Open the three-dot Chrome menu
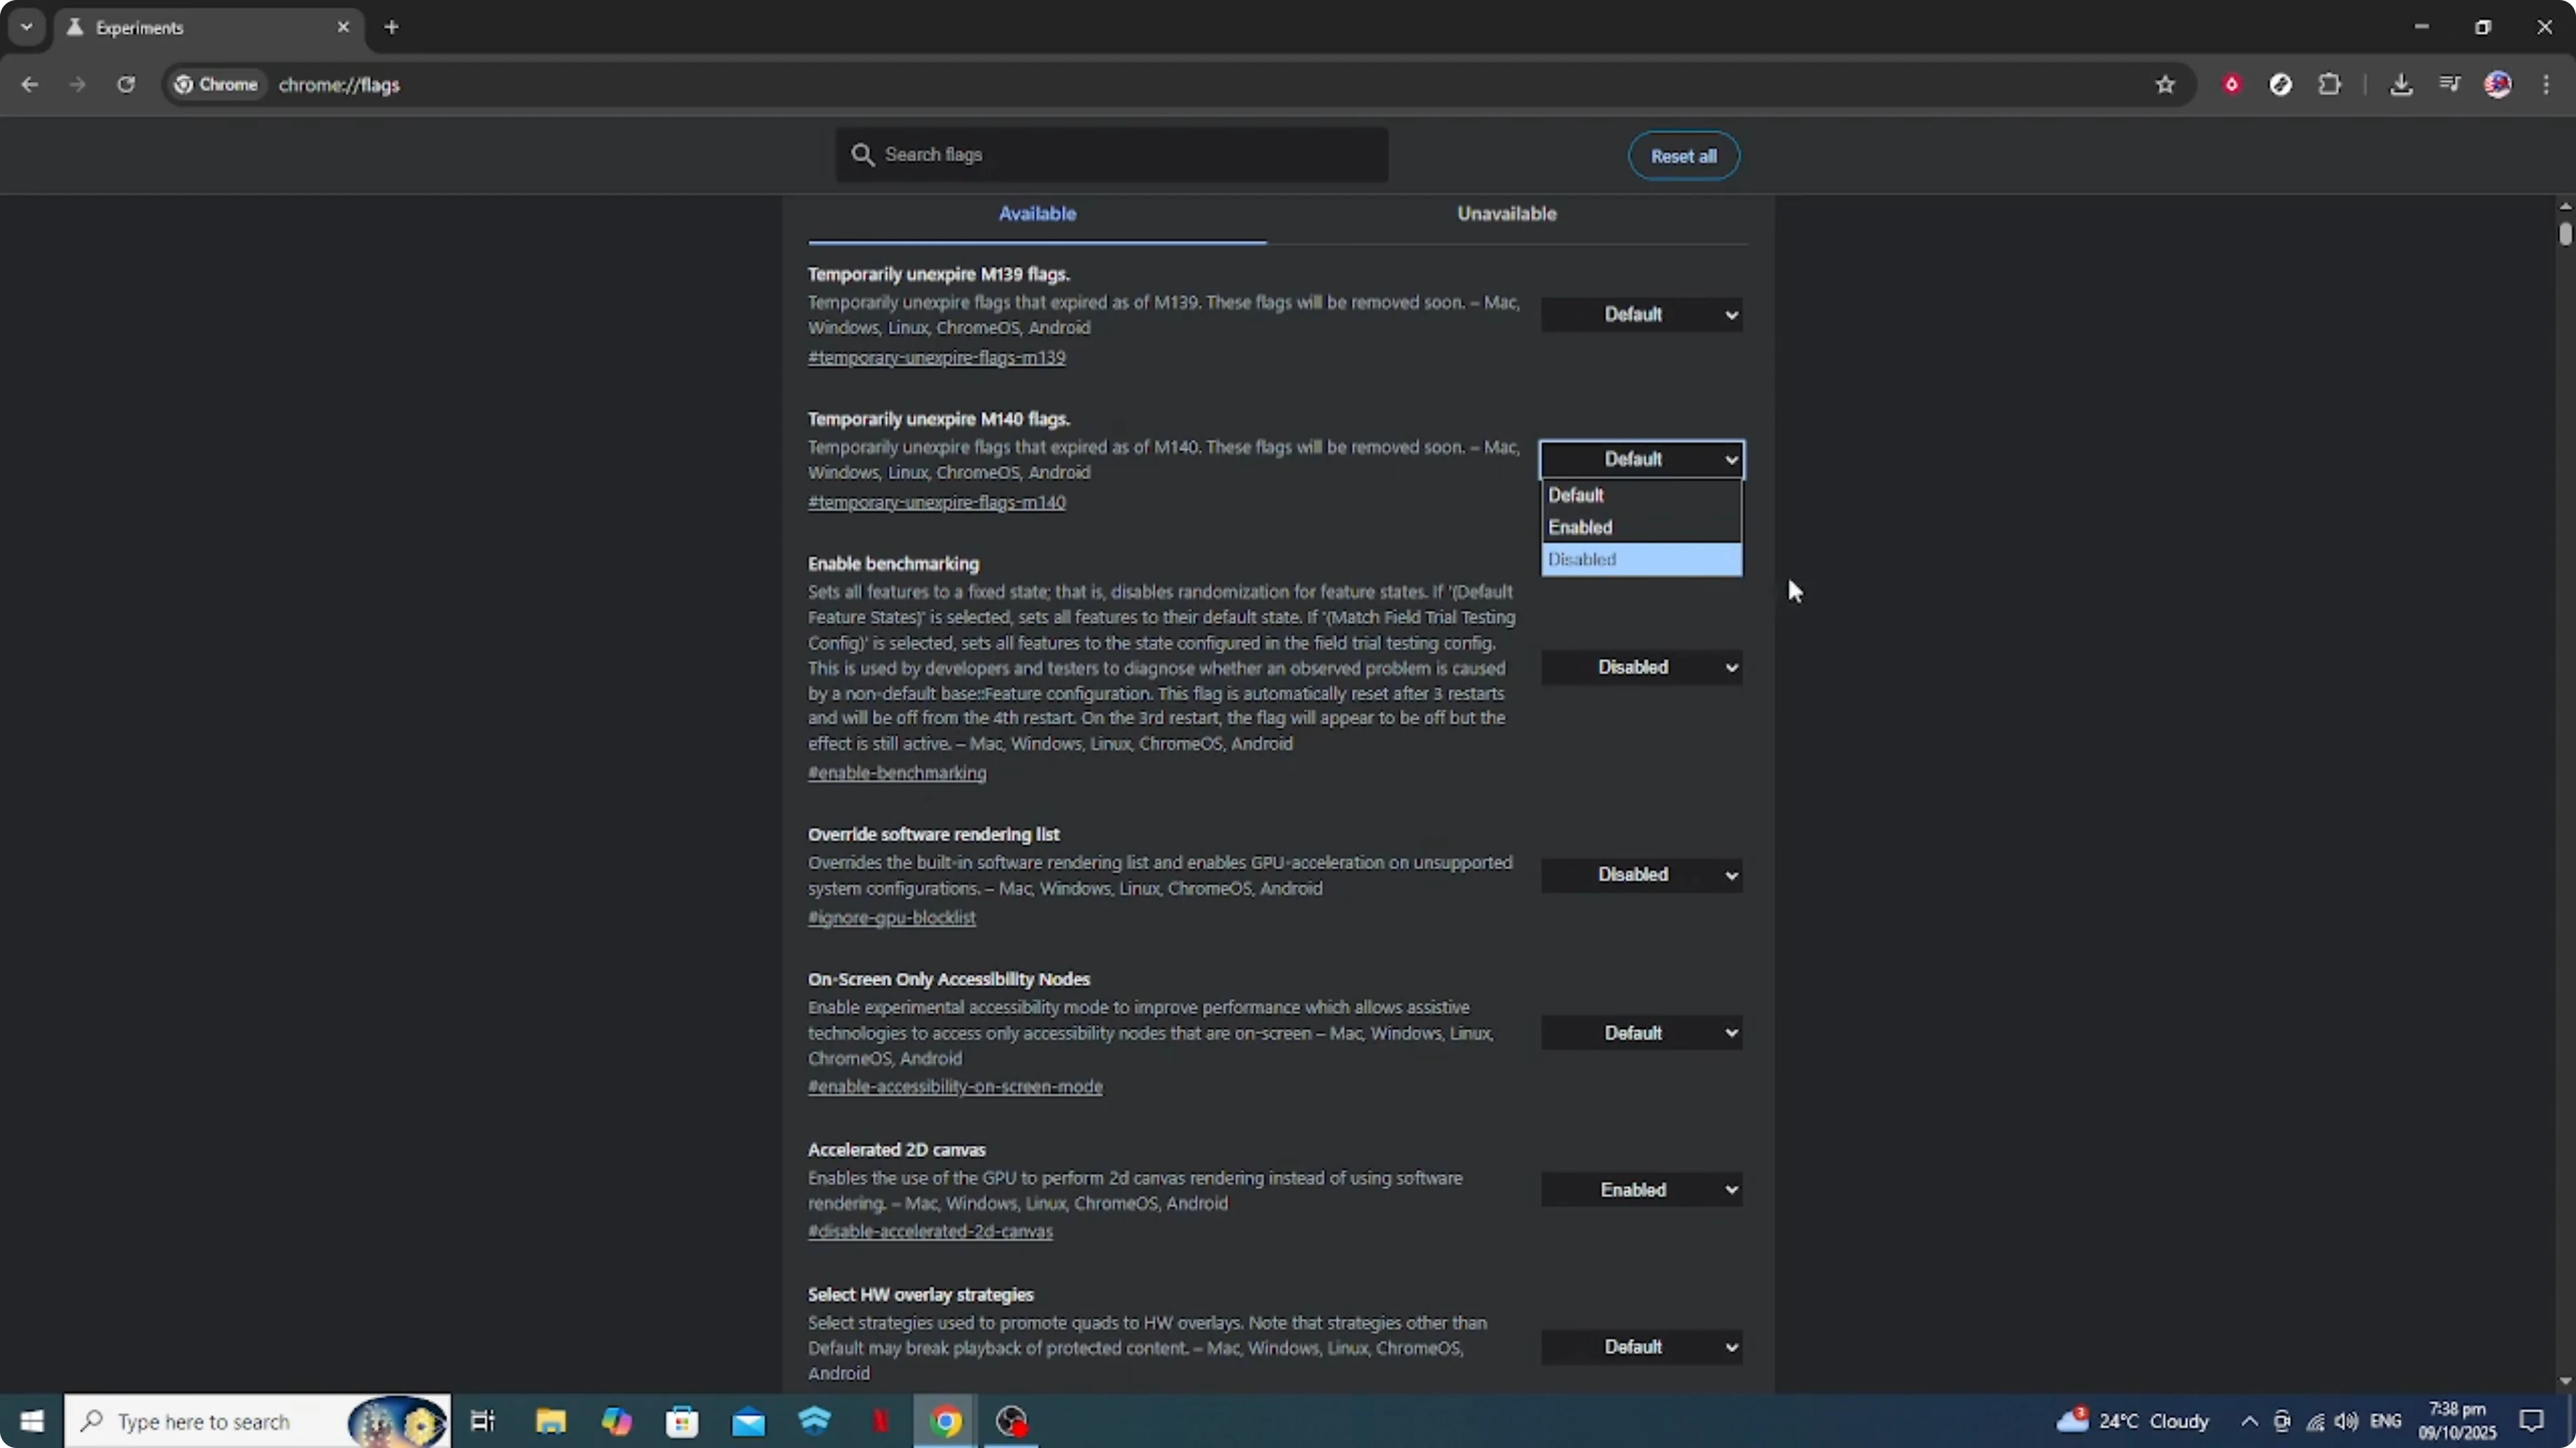This screenshot has width=2576, height=1448. (2547, 85)
